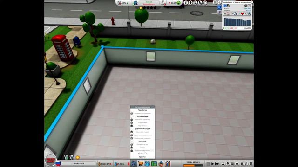
Task: Select the lower side tab of product panel
Action: point(219,13)
